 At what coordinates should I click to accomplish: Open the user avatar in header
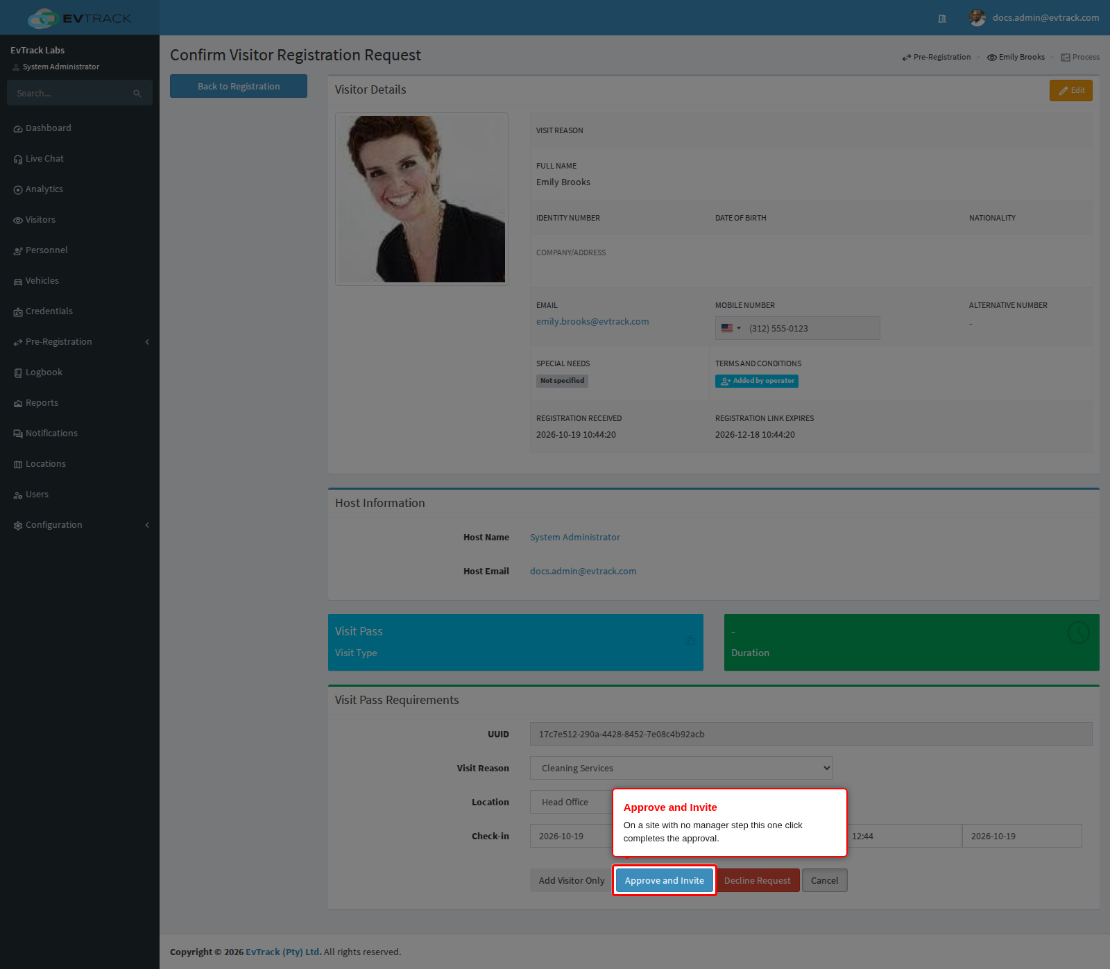click(977, 18)
